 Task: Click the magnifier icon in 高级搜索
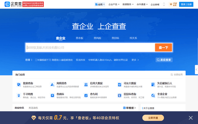tap(158, 60)
